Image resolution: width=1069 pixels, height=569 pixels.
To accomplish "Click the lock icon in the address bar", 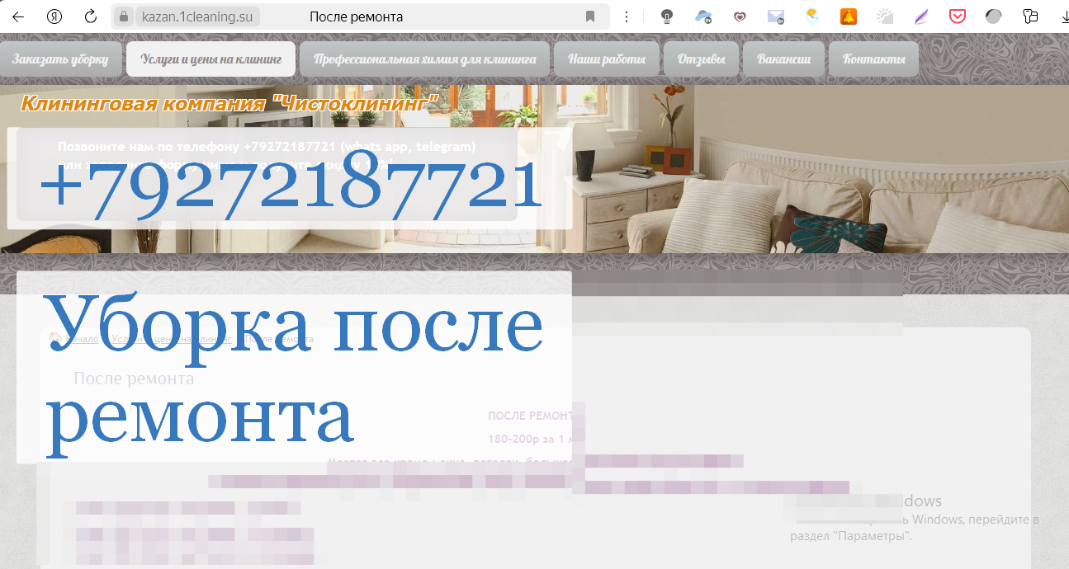I will pyautogui.click(x=125, y=16).
